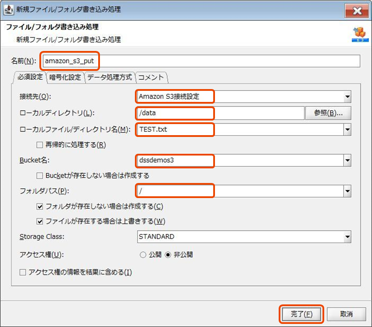Expand the フォルダパス dropdown arrow
Viewport: 372px width, 327px height.
[348, 191]
